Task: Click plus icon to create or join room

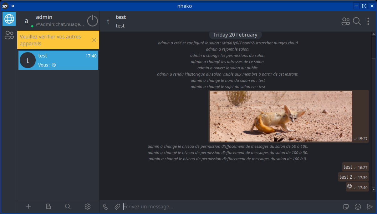Action: tap(28, 206)
